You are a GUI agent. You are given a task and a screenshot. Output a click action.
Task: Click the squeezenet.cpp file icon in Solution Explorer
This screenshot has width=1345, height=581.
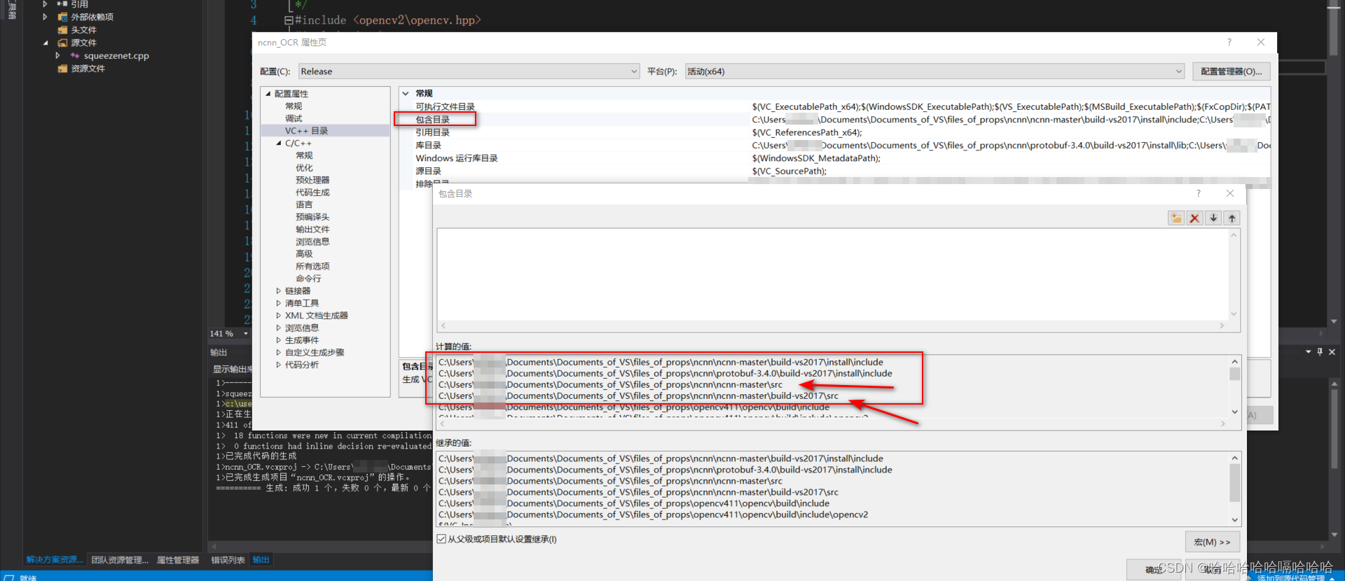[x=75, y=55]
